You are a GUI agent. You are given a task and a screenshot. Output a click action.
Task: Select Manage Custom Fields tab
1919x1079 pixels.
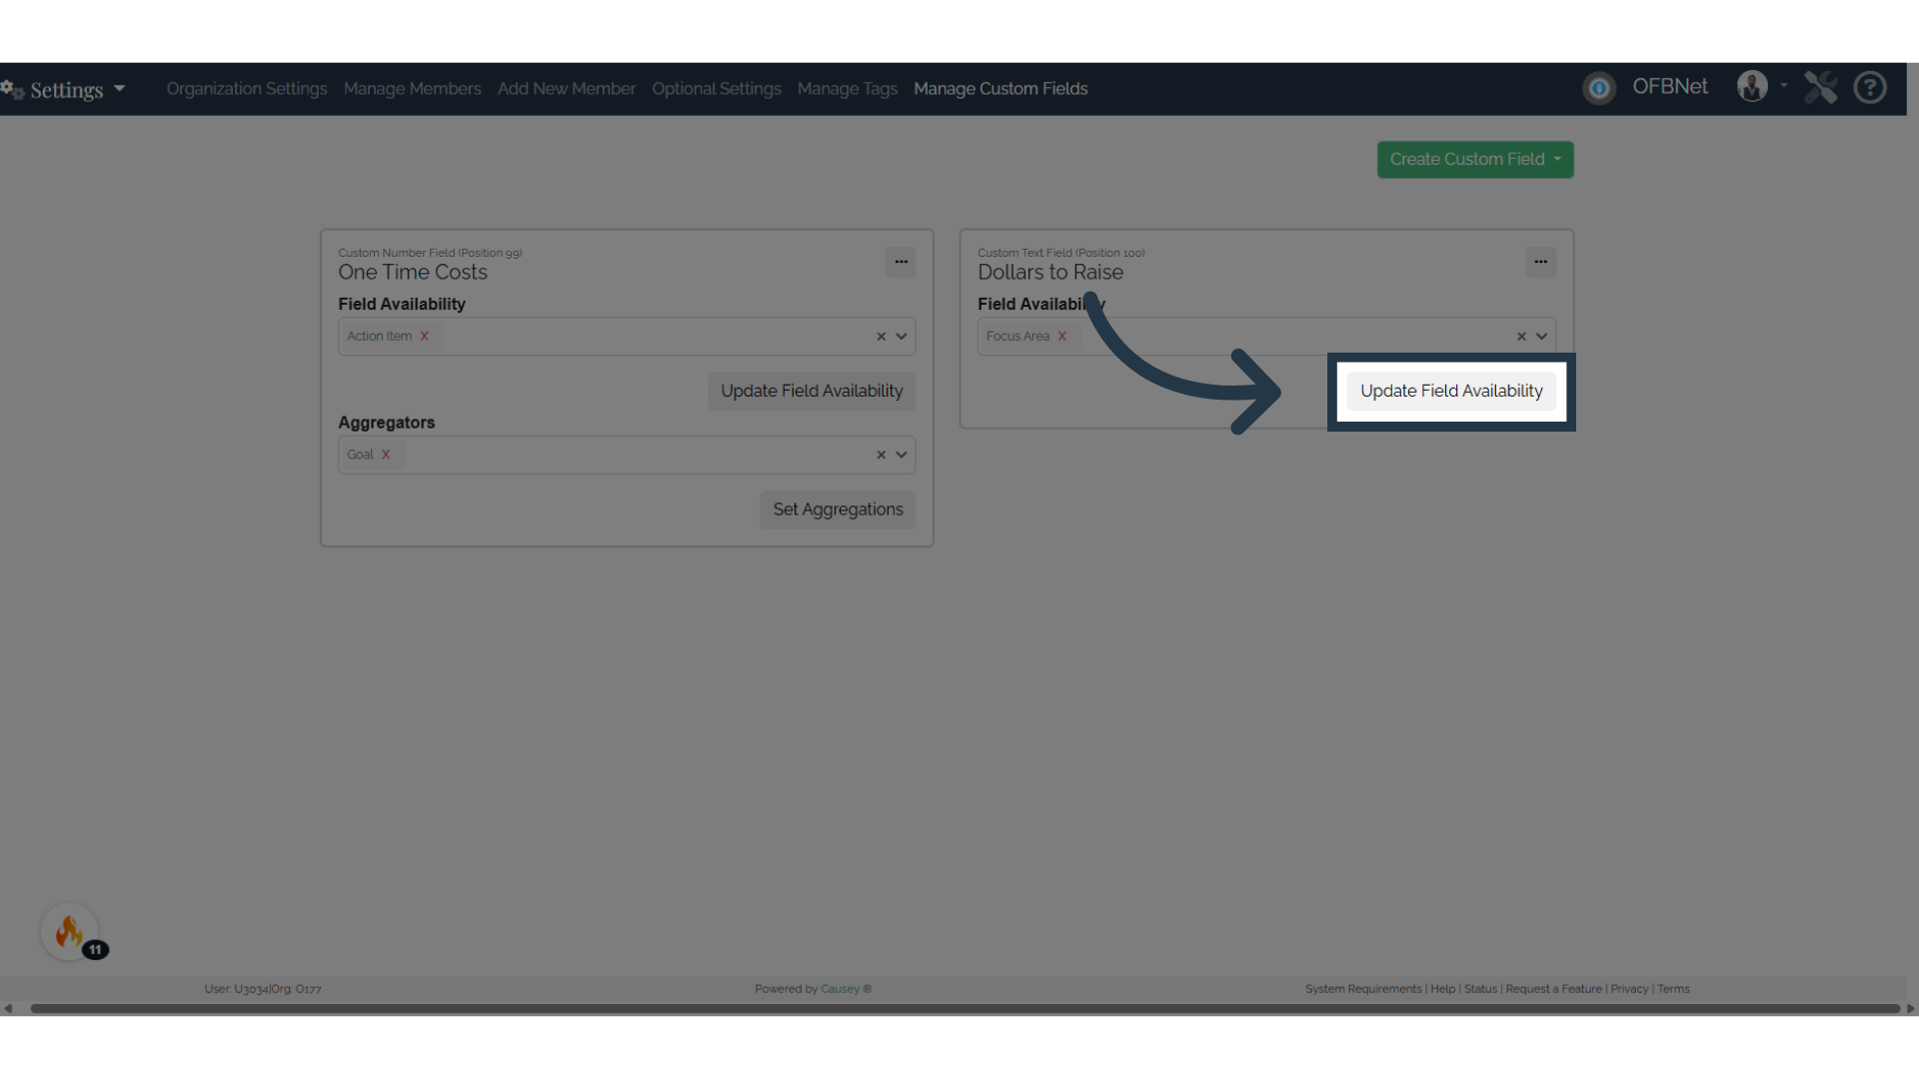click(x=1000, y=89)
